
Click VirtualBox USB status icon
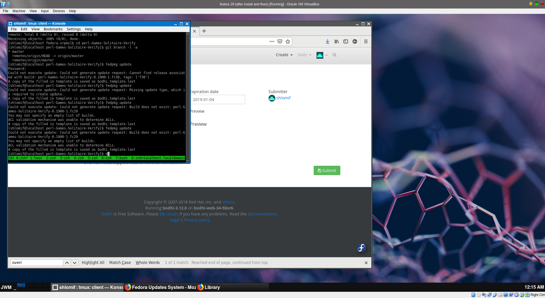click(495, 295)
